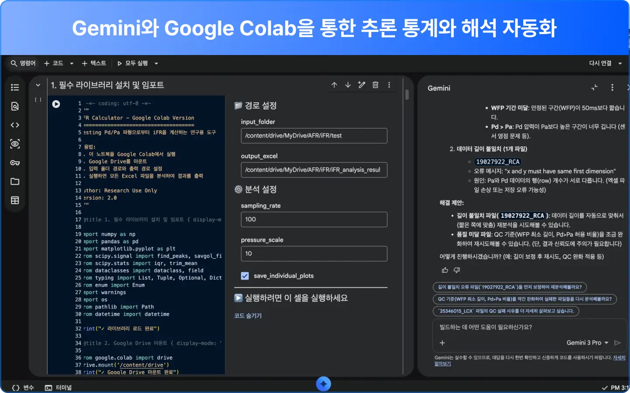Add a text cell with + 텍스트
The height and width of the screenshot is (393, 630).
pos(94,63)
